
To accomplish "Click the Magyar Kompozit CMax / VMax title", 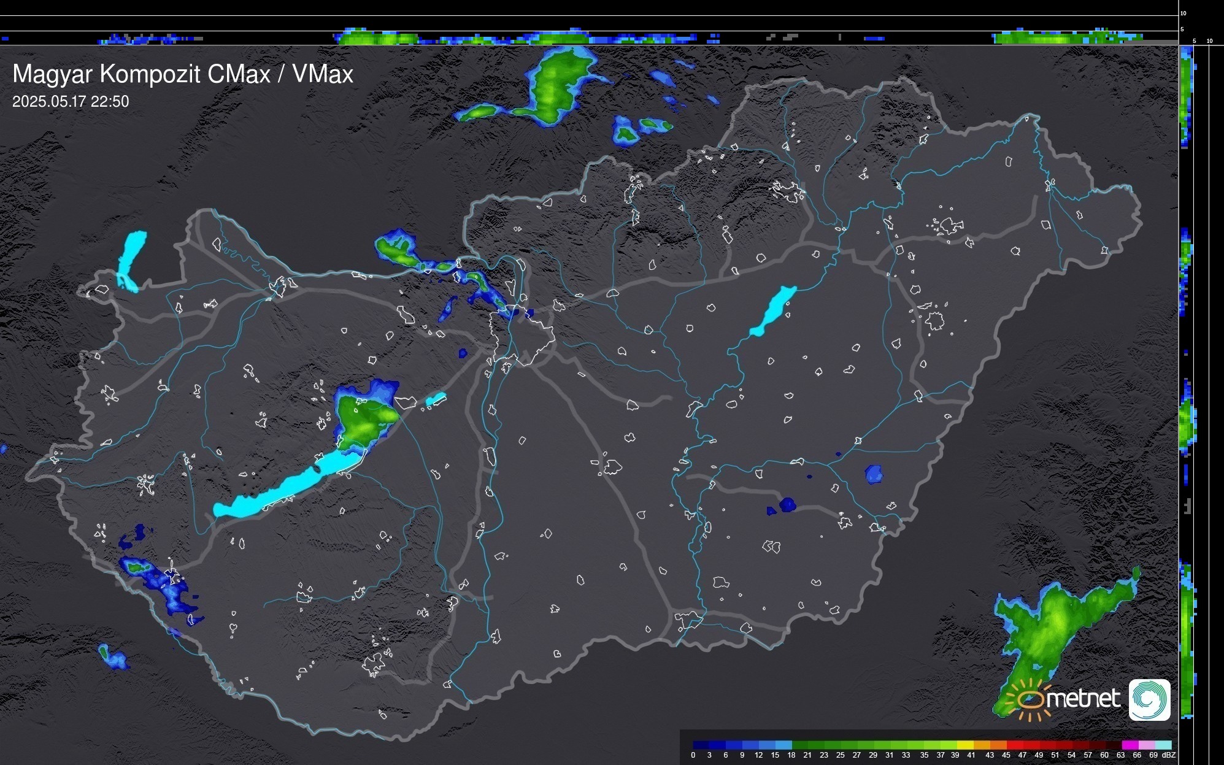I will tap(183, 74).
